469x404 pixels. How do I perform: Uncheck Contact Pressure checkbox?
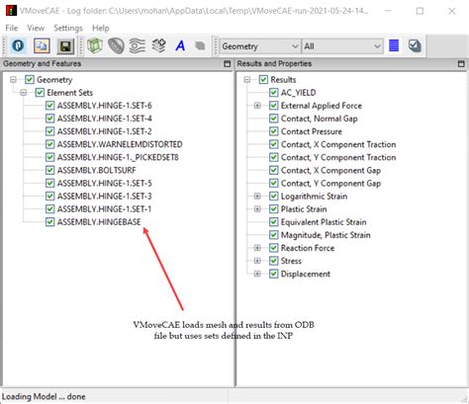point(273,131)
